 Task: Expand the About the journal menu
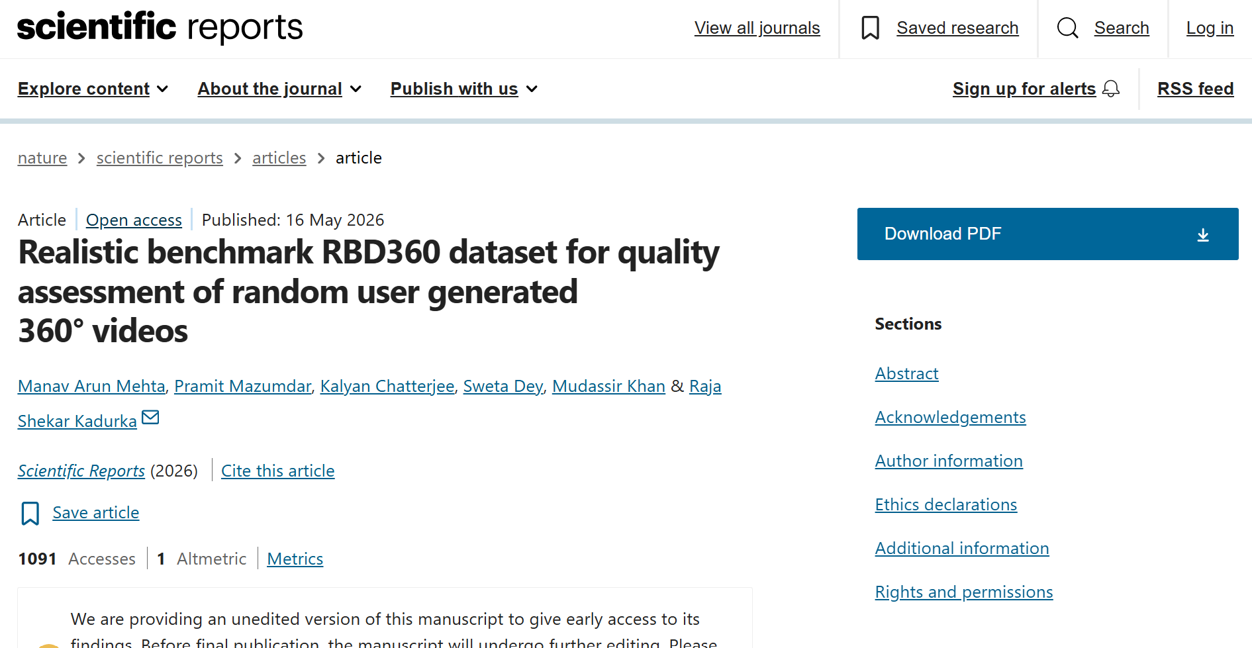tap(279, 89)
